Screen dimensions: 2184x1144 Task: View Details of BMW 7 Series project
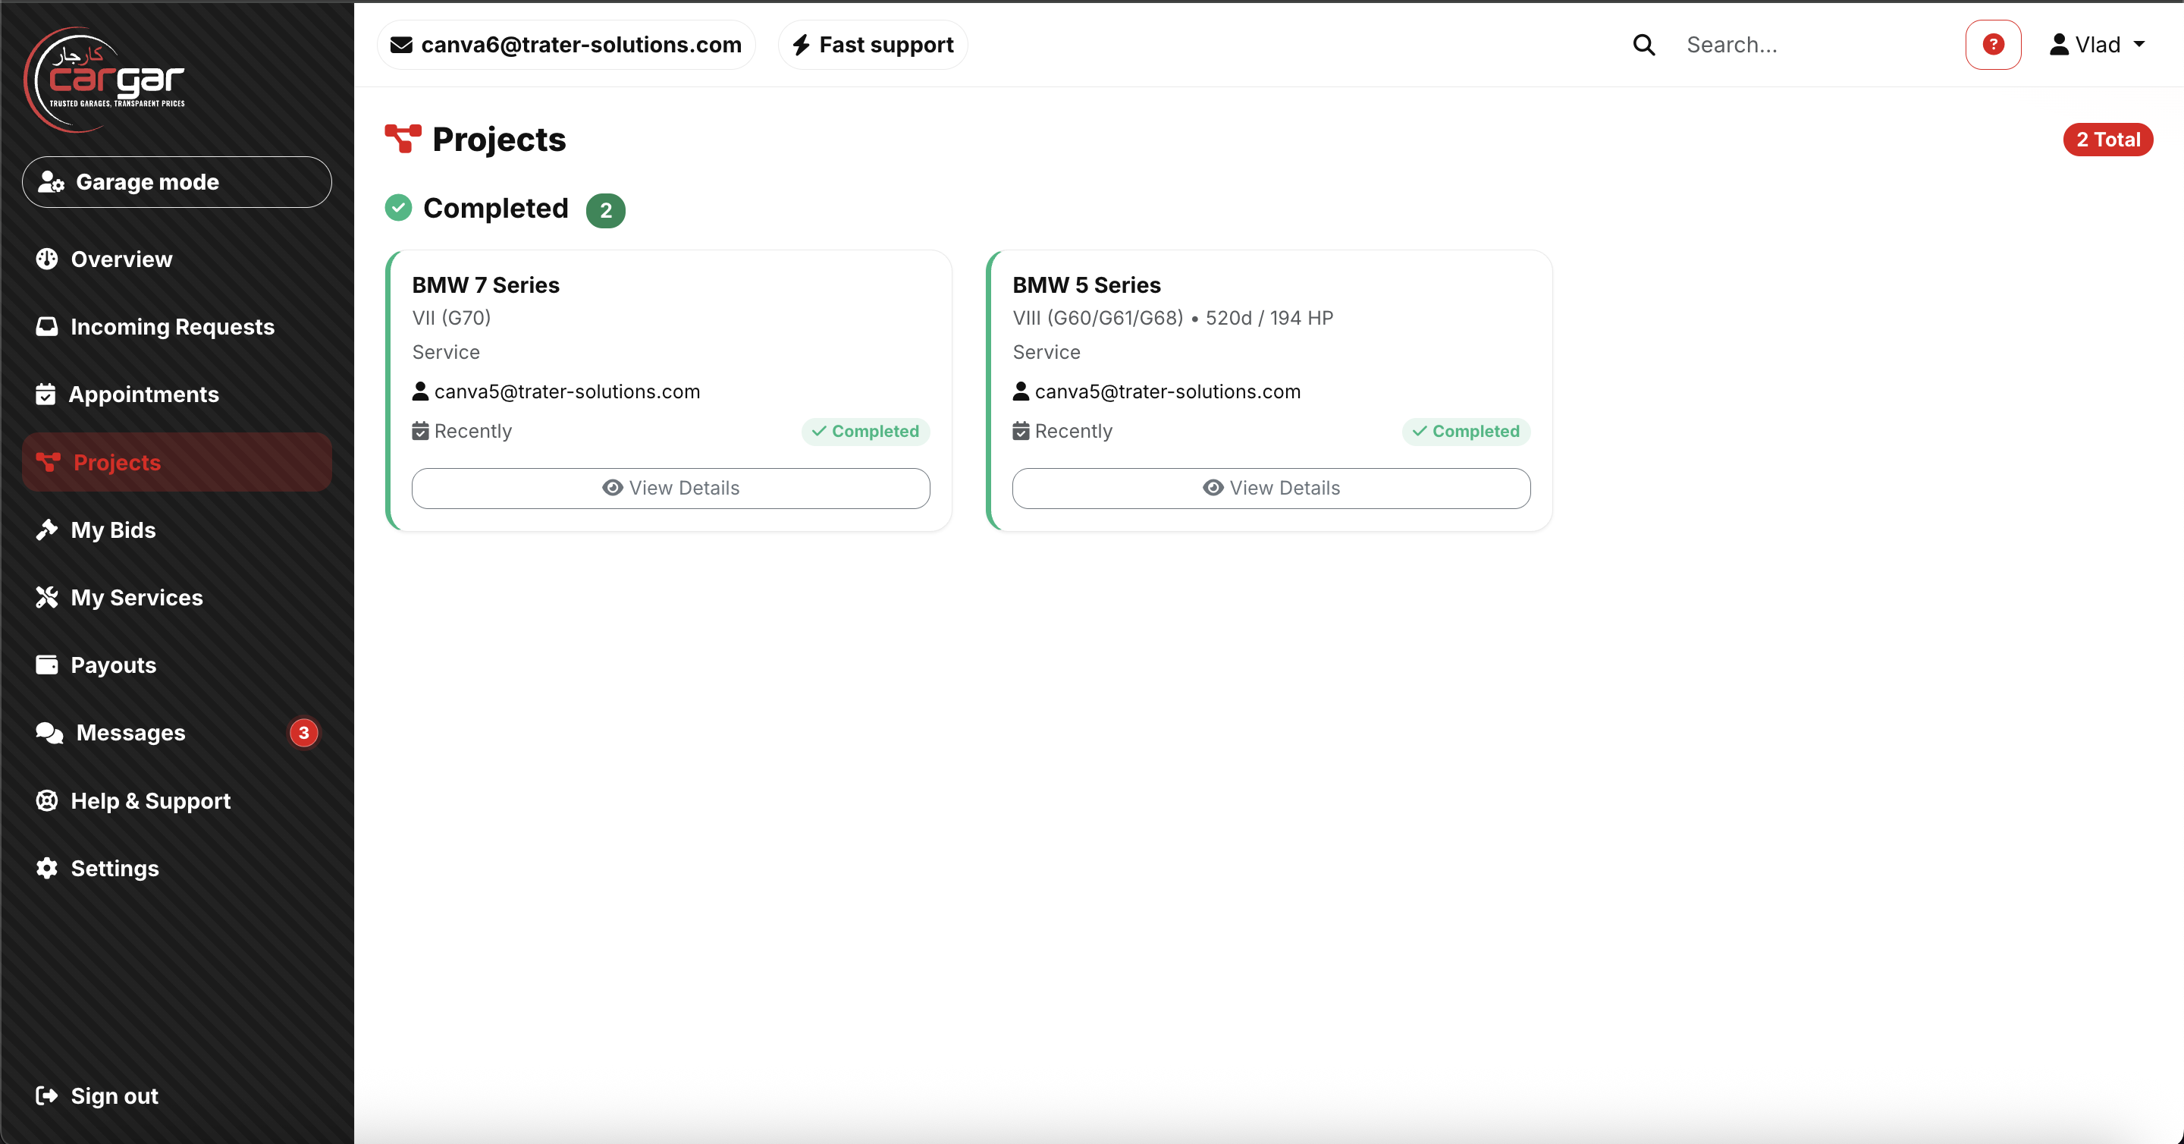click(x=670, y=488)
